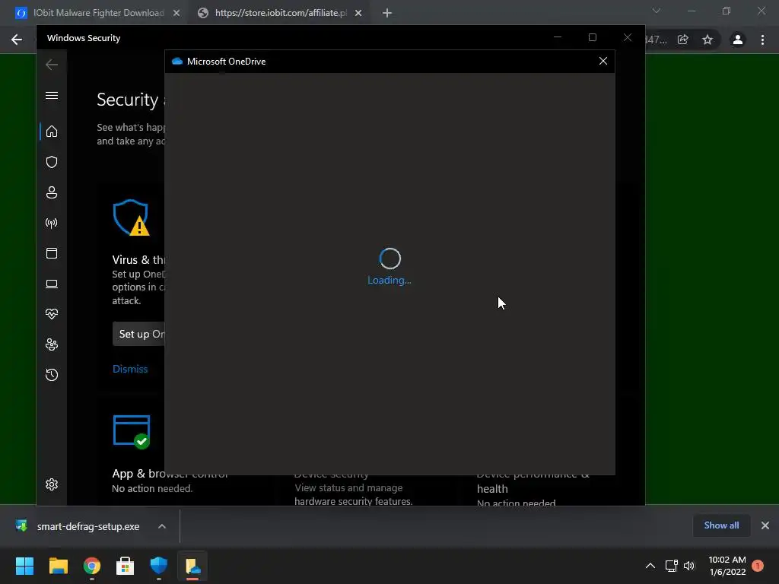The width and height of the screenshot is (779, 584).
Task: Open Windows Security settings gear
Action: coord(52,484)
